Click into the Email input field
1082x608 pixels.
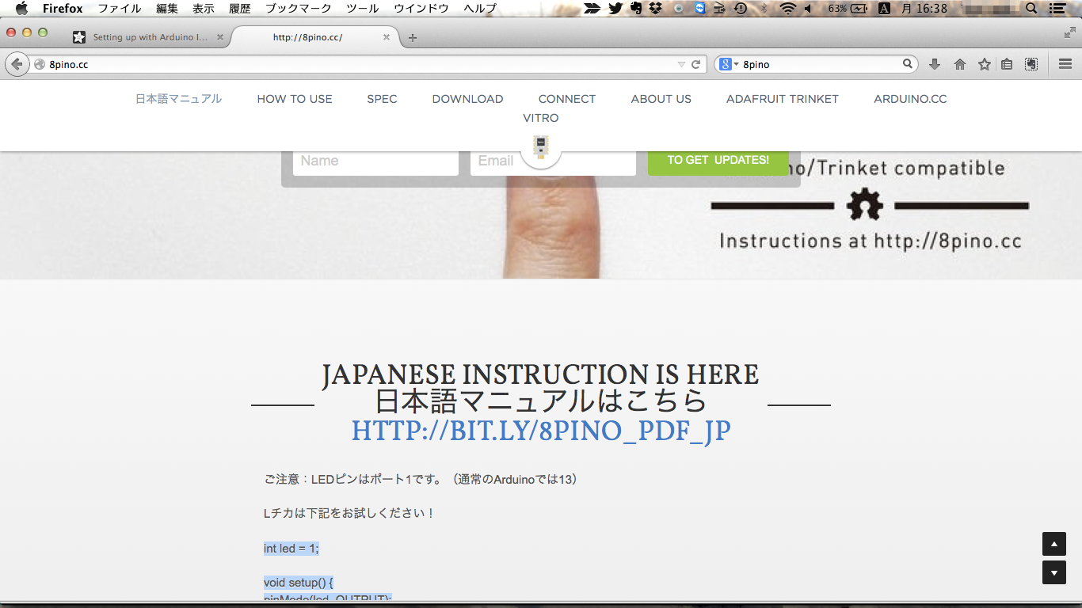coord(553,161)
